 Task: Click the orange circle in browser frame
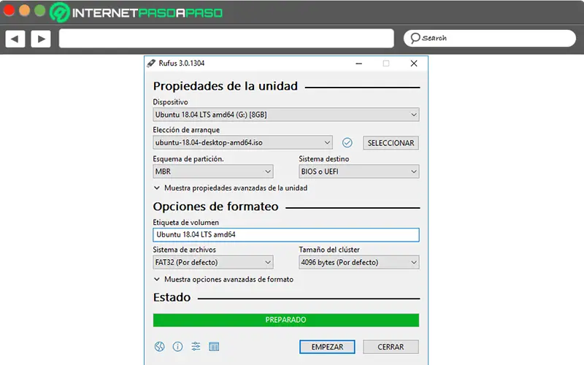pyautogui.click(x=25, y=11)
